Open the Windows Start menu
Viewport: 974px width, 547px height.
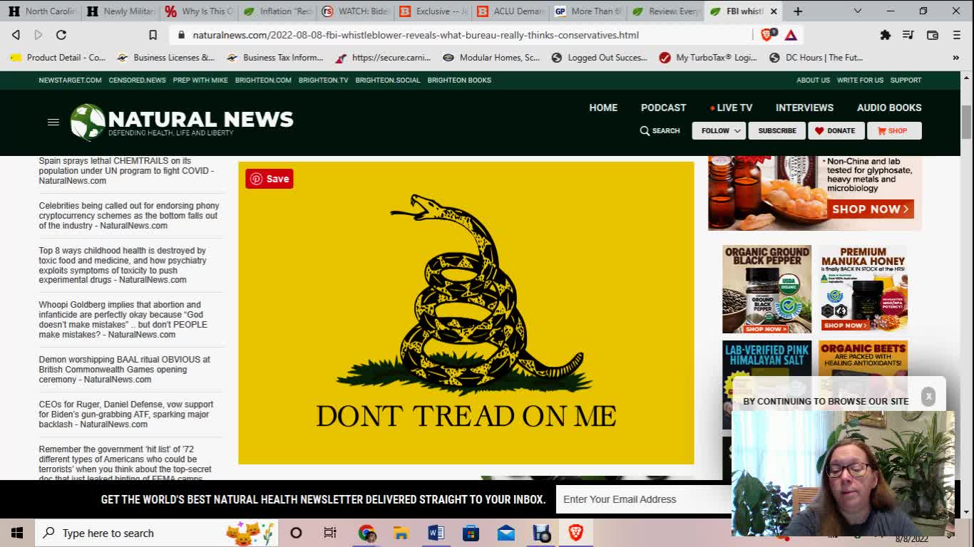17,533
